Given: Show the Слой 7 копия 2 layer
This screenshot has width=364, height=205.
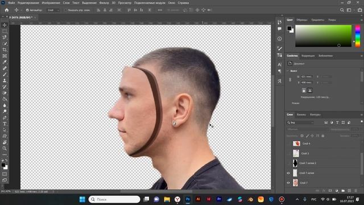Looking at the screenshot, I should click(x=288, y=163).
